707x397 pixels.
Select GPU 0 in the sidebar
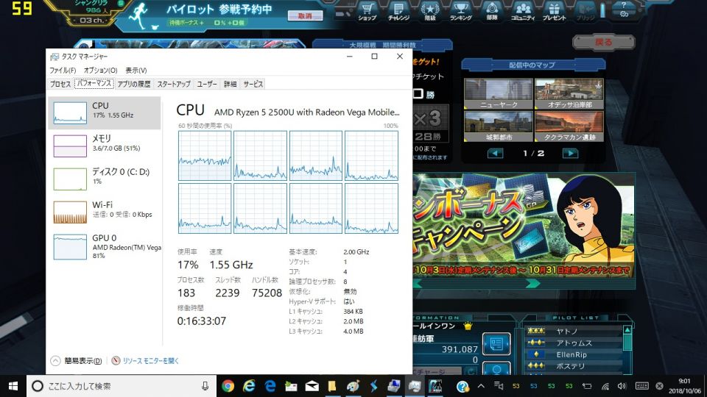(x=103, y=247)
